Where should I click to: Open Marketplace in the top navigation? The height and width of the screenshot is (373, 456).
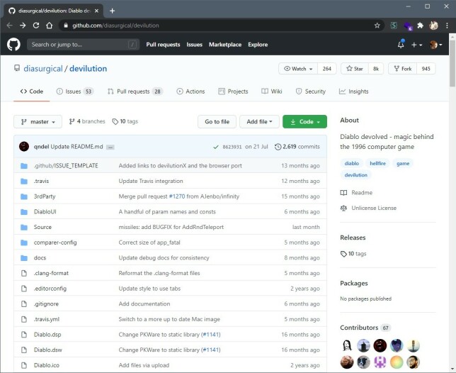225,45
